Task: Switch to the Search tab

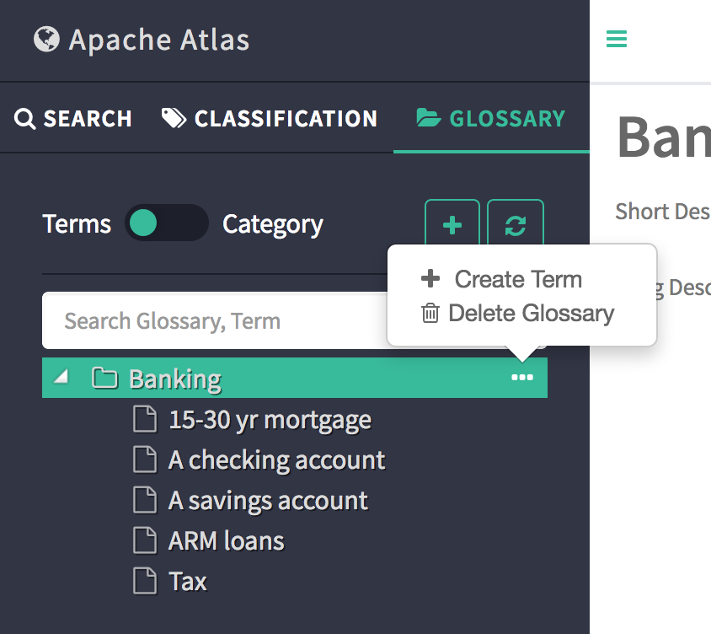Action: tap(73, 119)
